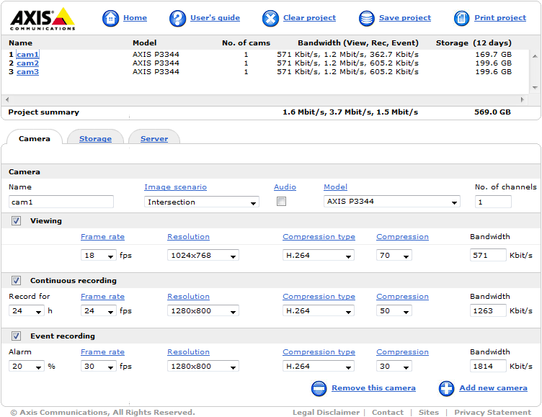This screenshot has width=542, height=417.
Task: Open the Legal Disclaimer footer link
Action: tap(326, 413)
